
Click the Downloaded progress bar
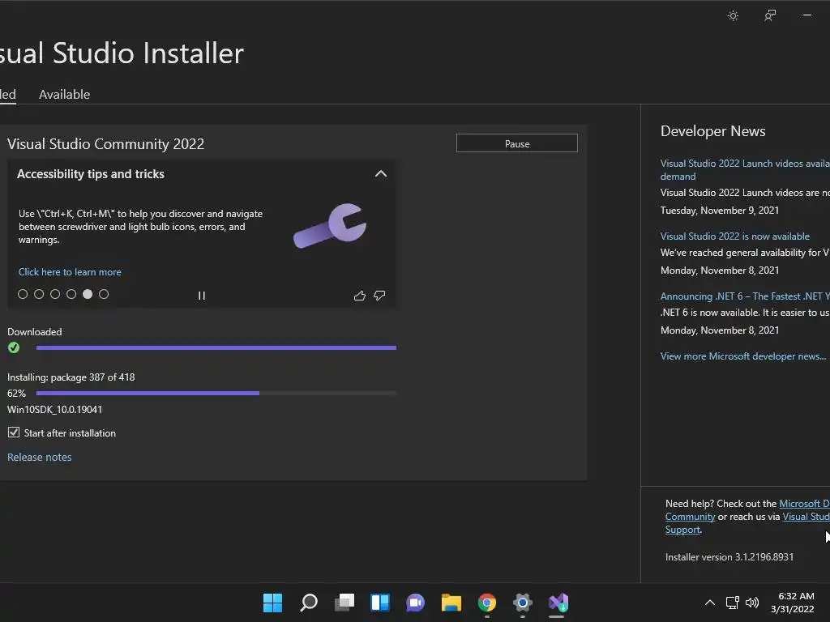pyautogui.click(x=216, y=347)
